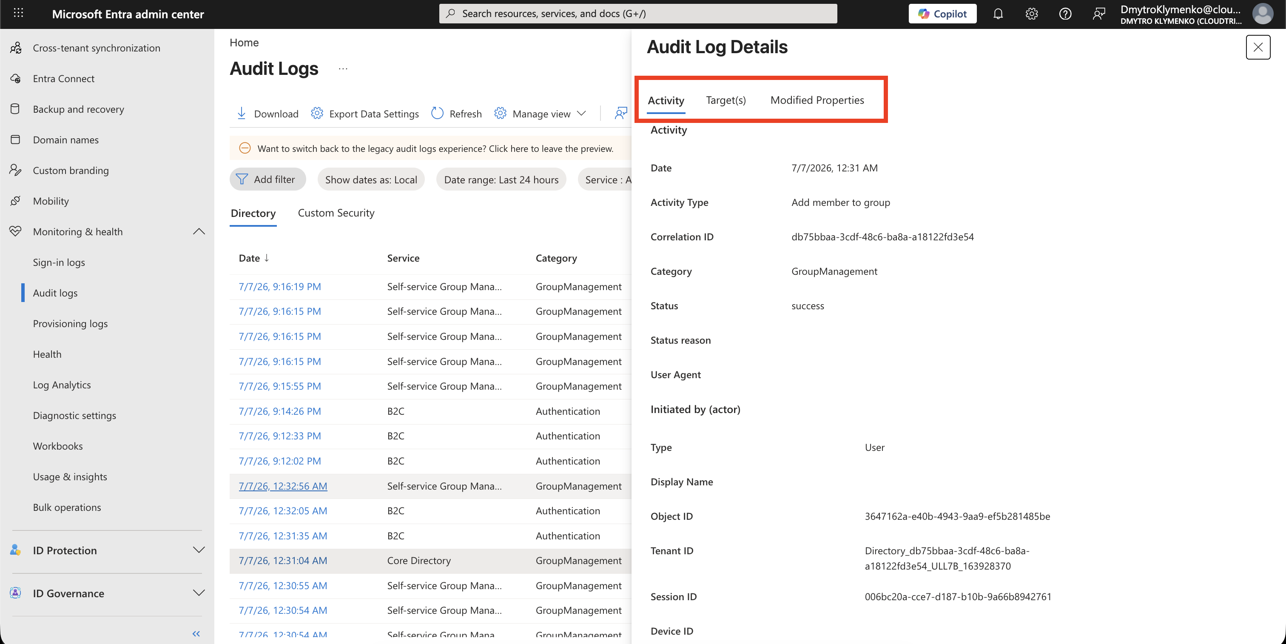Open Log Analytics
Screen dimensions: 1286x644
tap(62, 385)
